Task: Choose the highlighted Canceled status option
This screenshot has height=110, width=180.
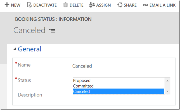Action: [119, 91]
